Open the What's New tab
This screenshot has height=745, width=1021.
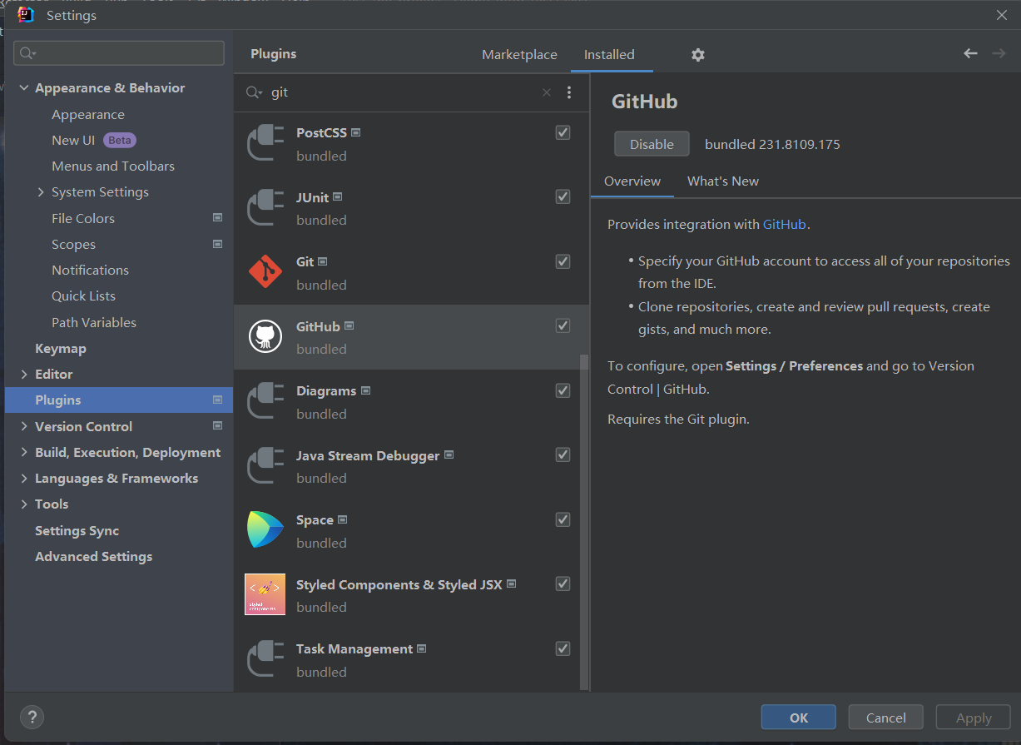[x=723, y=181]
